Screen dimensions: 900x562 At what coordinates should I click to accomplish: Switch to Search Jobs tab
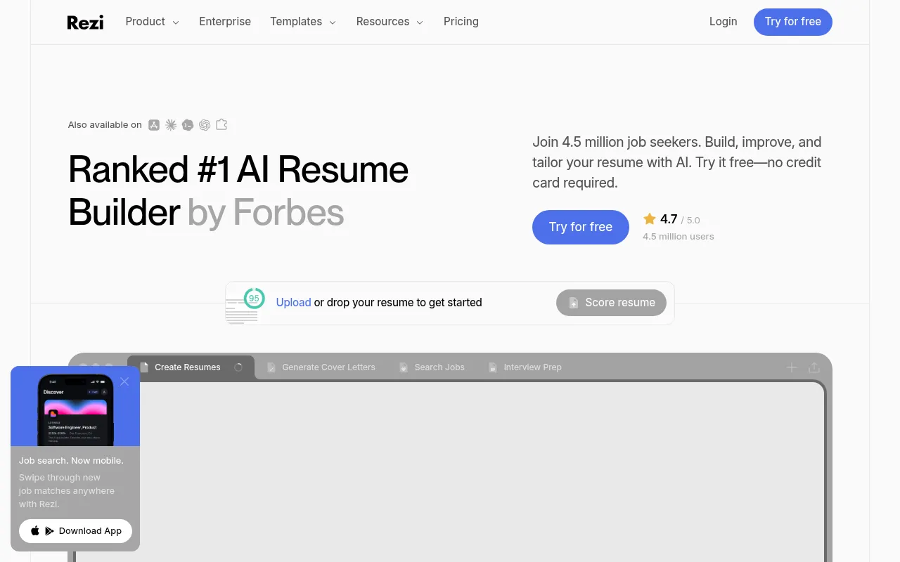pyautogui.click(x=432, y=367)
